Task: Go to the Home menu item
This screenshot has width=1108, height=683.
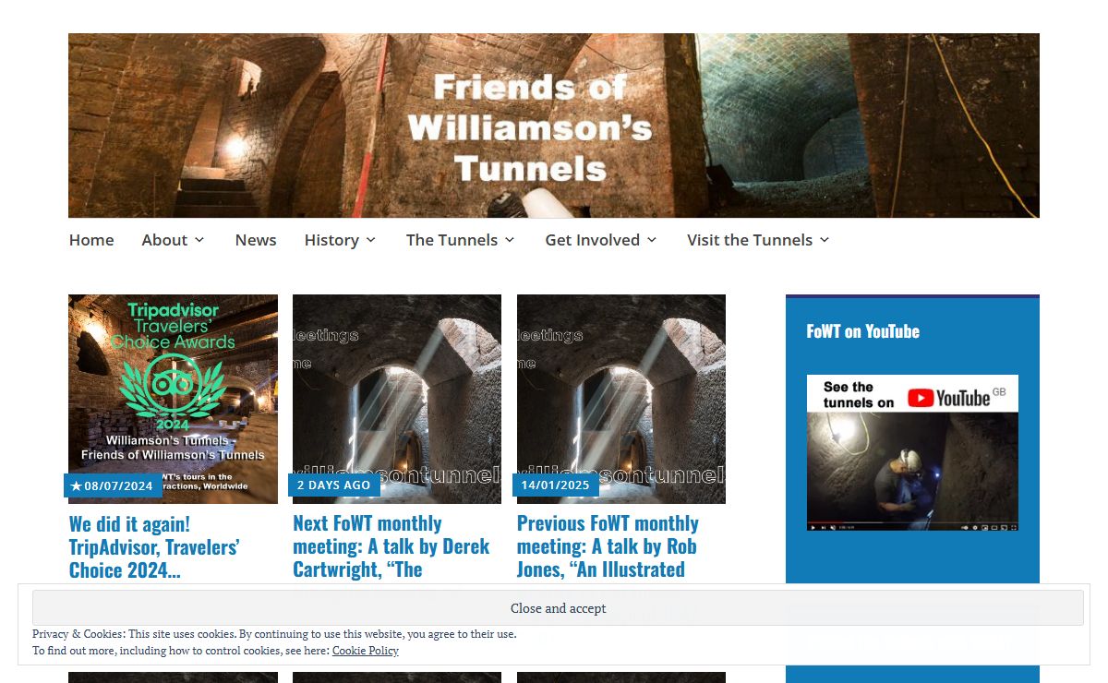Action: point(91,240)
